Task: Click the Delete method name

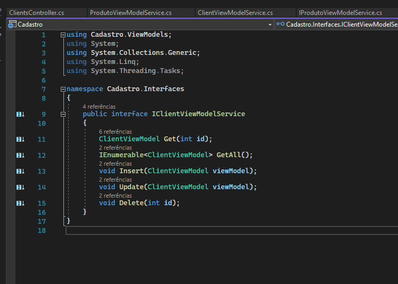Action: [x=132, y=203]
